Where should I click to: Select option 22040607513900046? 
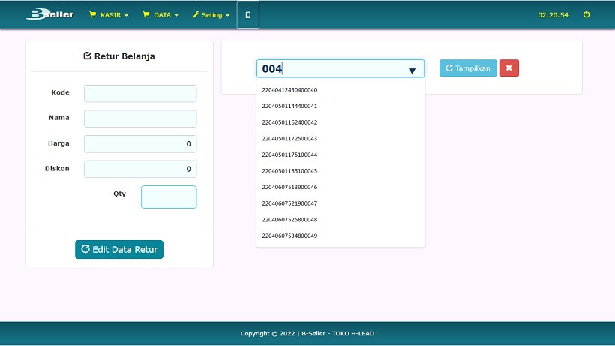pyautogui.click(x=289, y=188)
